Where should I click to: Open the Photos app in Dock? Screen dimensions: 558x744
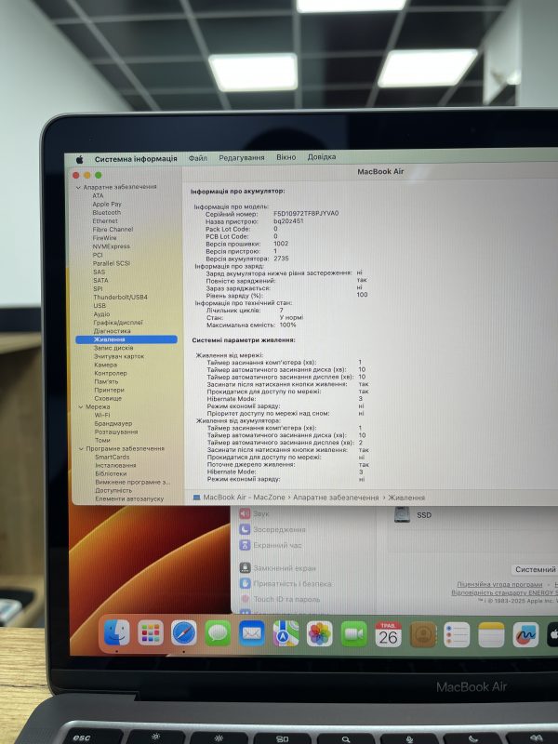[319, 634]
